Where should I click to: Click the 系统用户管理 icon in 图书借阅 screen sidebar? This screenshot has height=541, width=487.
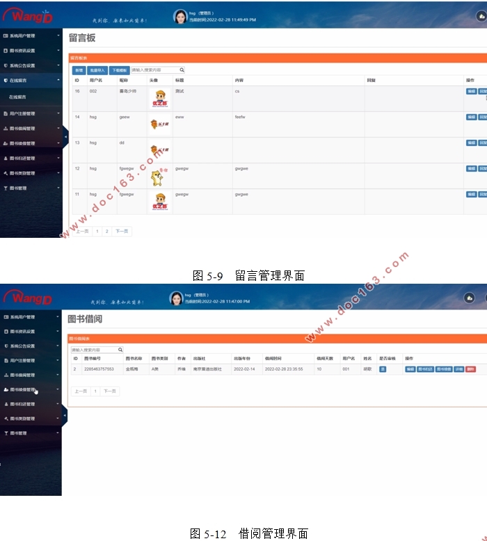[x=6, y=317]
